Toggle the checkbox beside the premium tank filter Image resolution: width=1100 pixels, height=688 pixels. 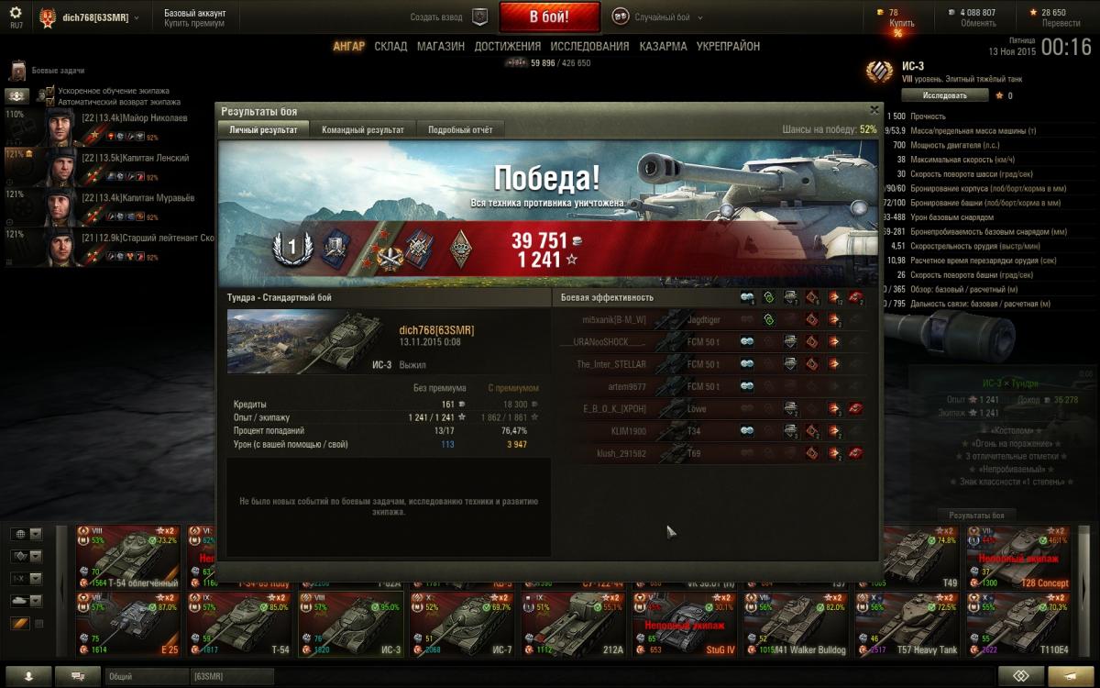[38, 624]
